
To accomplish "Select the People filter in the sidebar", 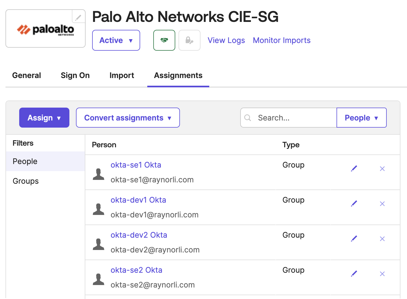I will tap(45, 161).
